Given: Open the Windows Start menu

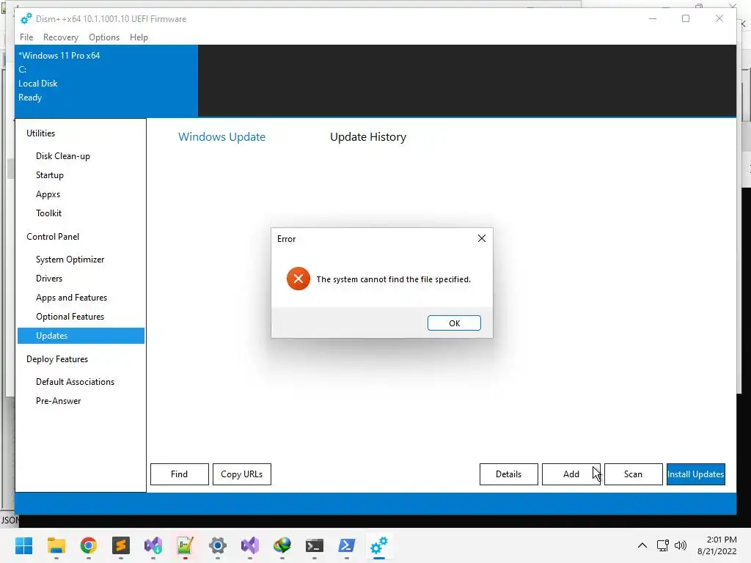Looking at the screenshot, I should pos(24,545).
